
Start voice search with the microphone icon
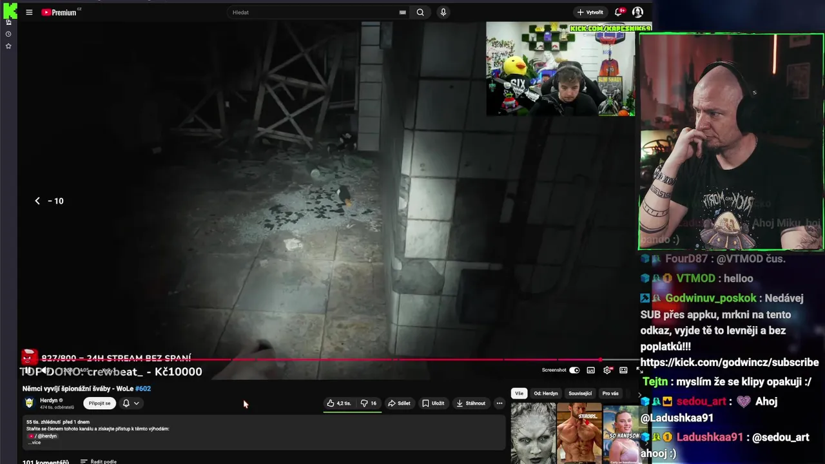[x=443, y=12]
